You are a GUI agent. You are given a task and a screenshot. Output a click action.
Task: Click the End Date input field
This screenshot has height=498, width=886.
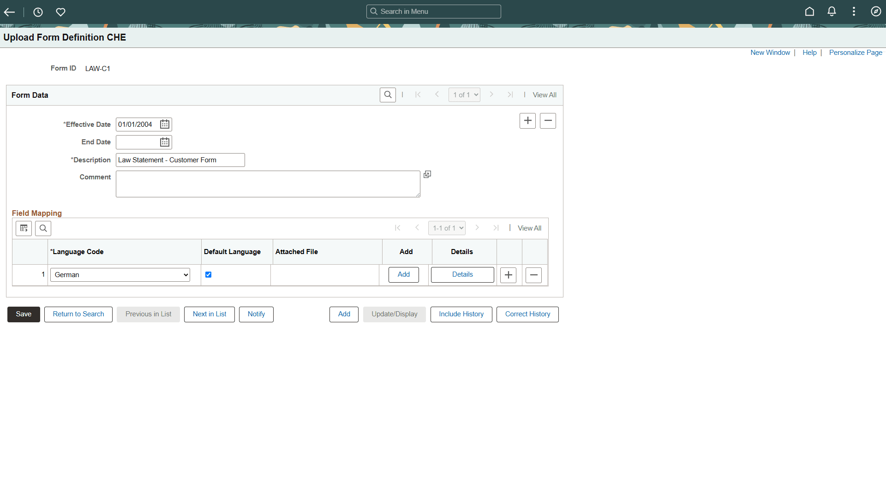pyautogui.click(x=137, y=142)
